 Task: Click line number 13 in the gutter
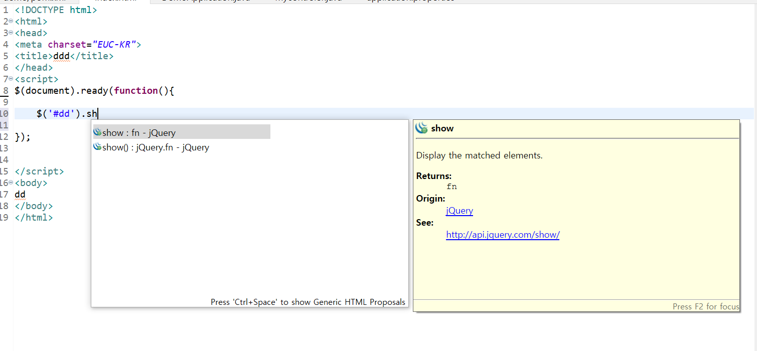[4, 148]
